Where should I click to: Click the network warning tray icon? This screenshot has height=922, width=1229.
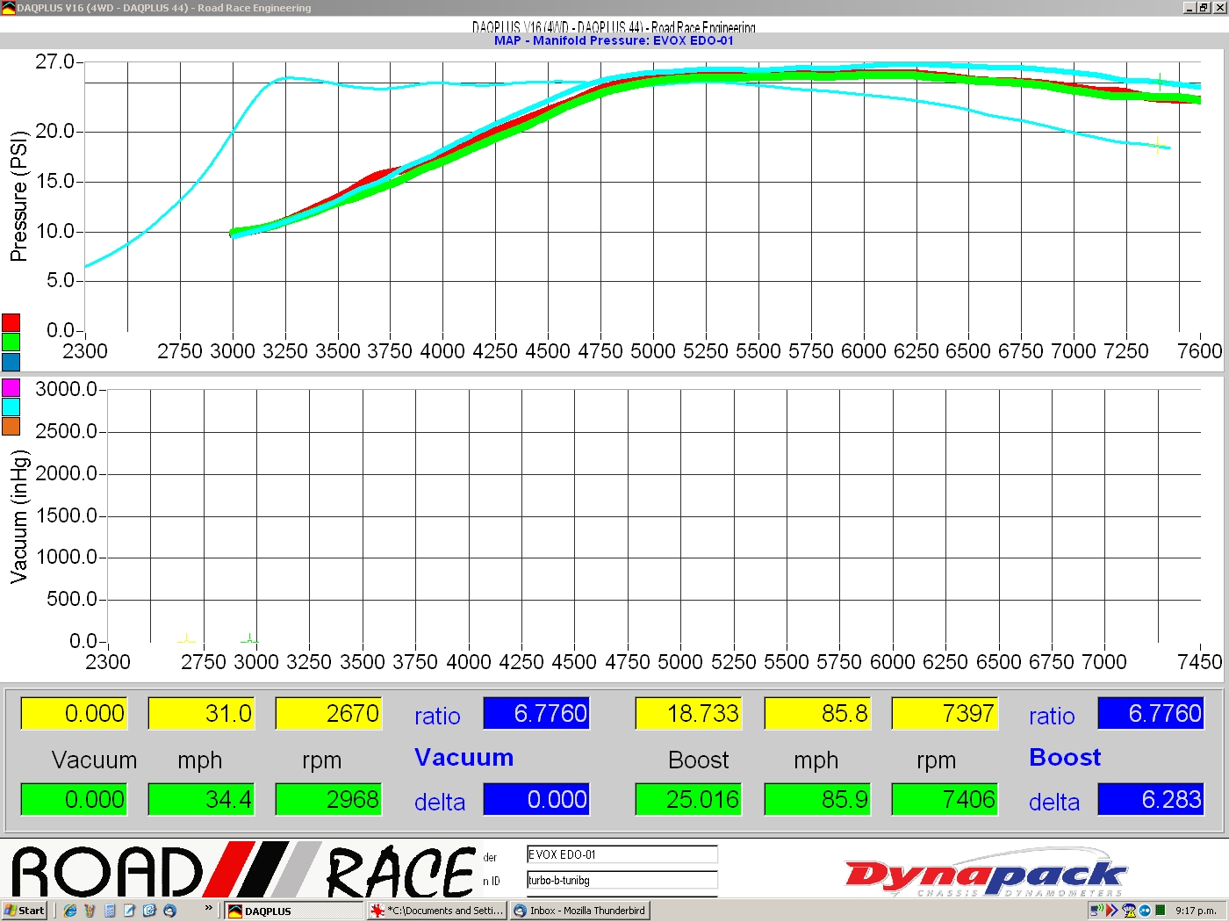[1129, 911]
